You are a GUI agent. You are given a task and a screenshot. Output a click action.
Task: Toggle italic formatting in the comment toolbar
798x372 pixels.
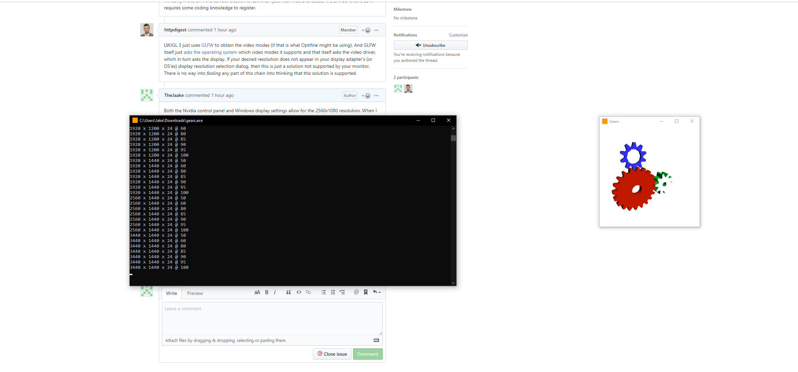click(275, 292)
